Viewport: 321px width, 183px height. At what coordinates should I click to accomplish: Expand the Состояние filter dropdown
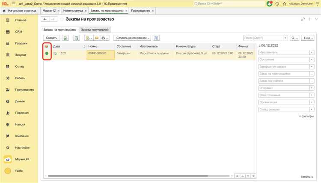point(312,60)
